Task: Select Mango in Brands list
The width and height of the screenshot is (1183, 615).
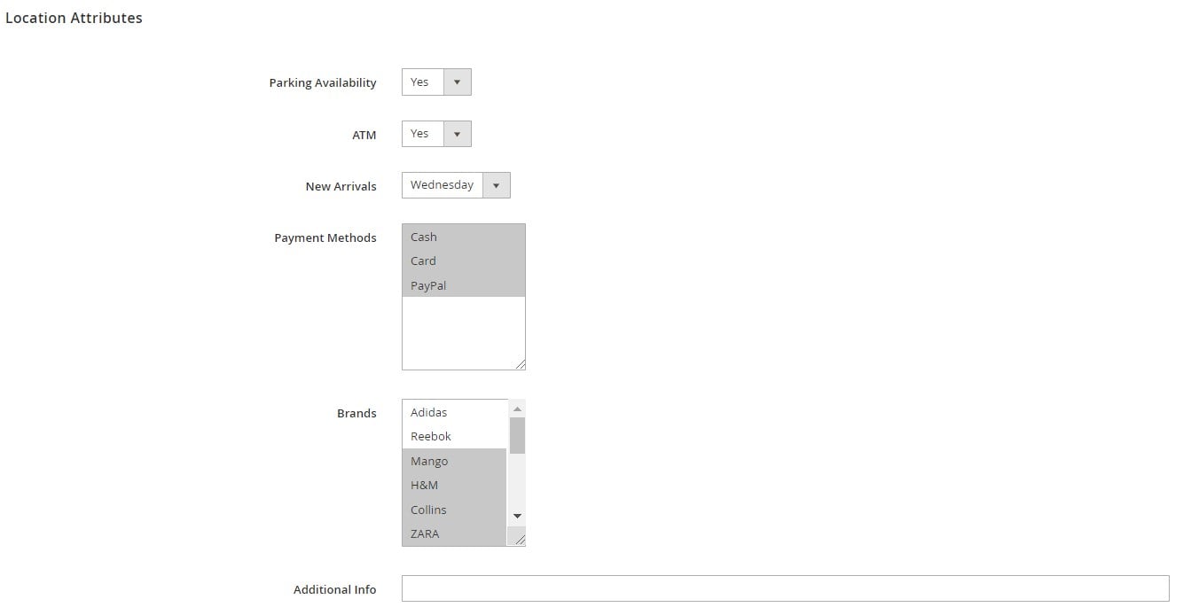Action: (454, 461)
